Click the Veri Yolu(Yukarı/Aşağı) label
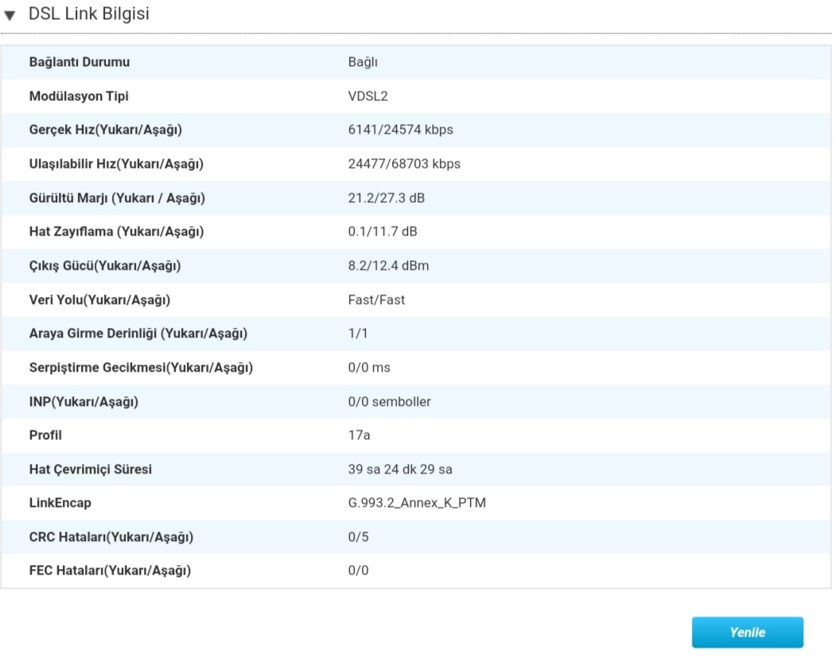This screenshot has width=836, height=666. point(99,300)
